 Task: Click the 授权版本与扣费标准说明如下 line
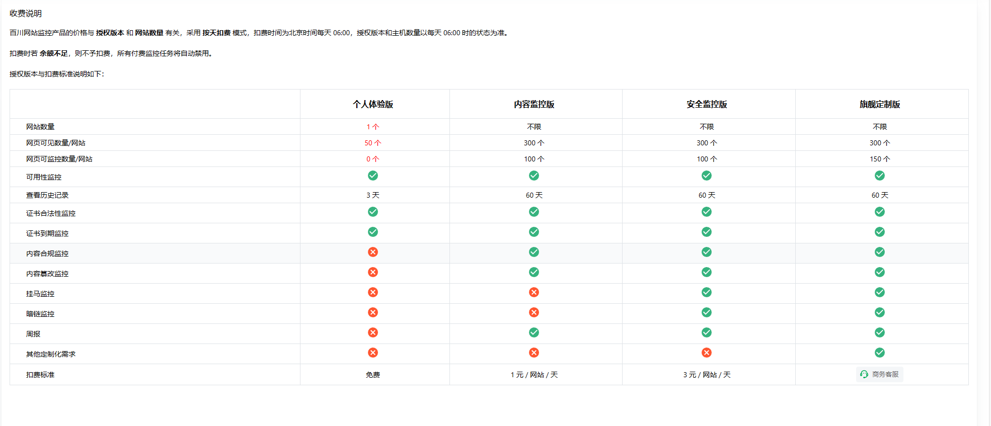tap(57, 74)
